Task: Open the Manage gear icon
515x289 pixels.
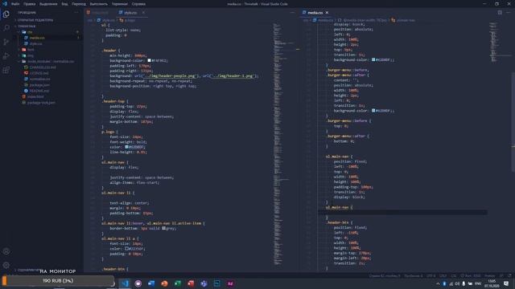Action: (x=6, y=265)
